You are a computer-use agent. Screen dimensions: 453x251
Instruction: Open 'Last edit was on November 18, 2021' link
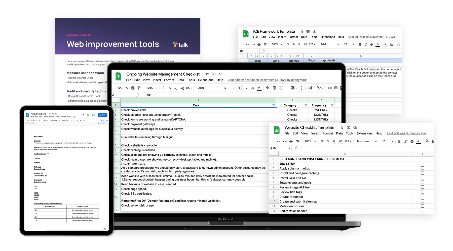point(372,37)
